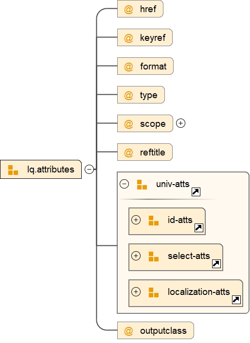The width and height of the screenshot is (250, 343).
Task: Select the format attribute label
Action: [x=153, y=66]
